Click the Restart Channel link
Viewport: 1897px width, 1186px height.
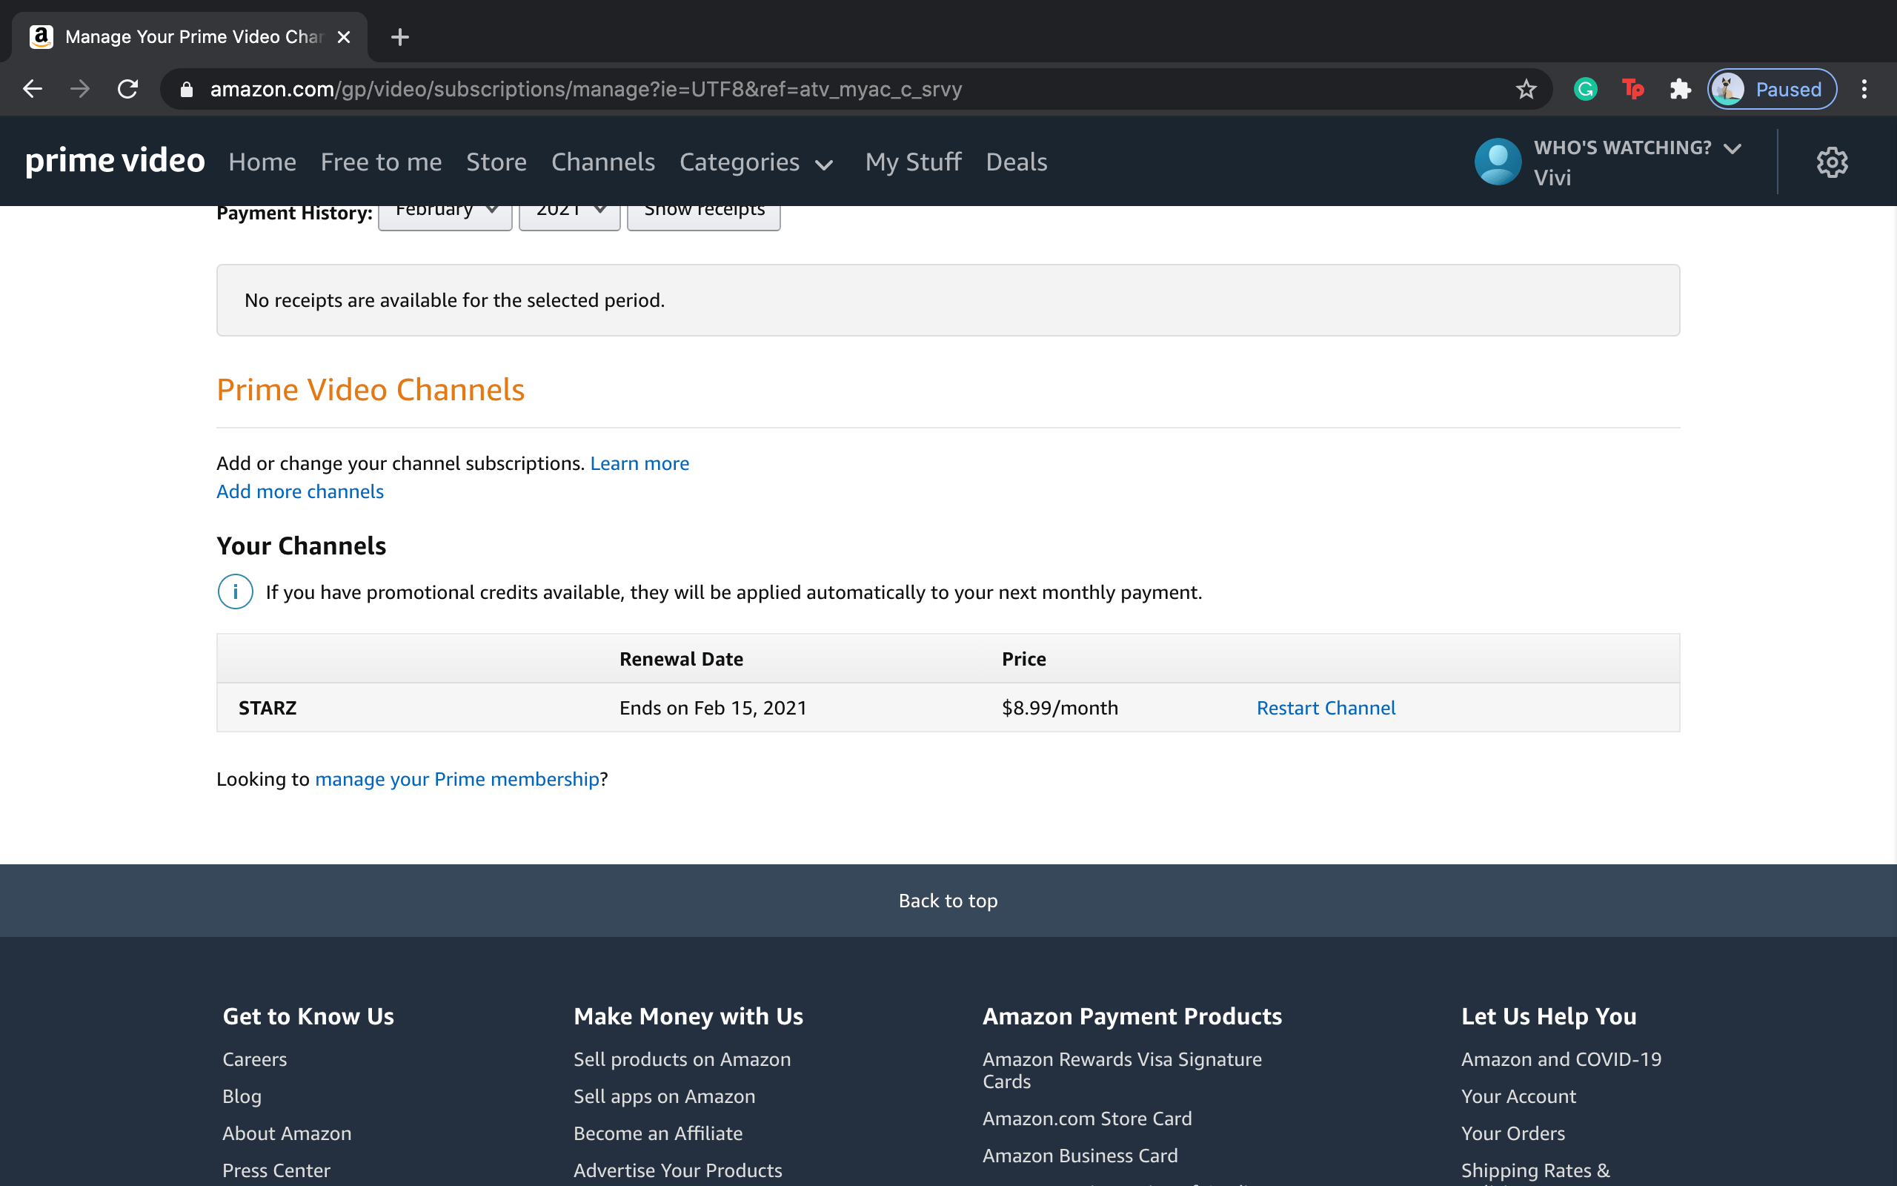click(1326, 707)
